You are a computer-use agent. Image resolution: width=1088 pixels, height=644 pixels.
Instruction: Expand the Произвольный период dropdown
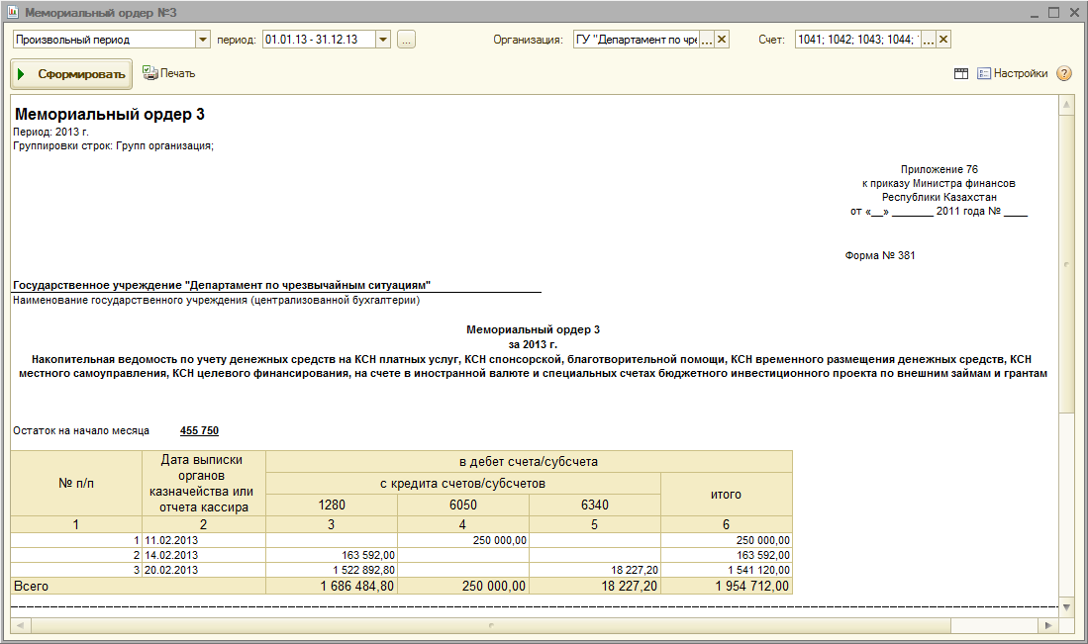point(204,40)
